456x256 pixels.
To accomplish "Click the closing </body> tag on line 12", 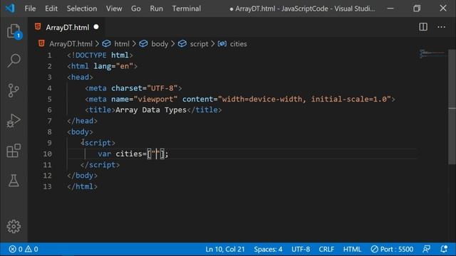I will (83, 176).
